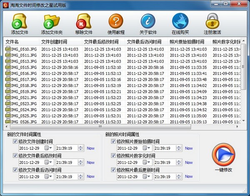Screen dimensions: 250x196
Task: Click the up arrow of vertical scrollbar
Action: tap(243, 41)
